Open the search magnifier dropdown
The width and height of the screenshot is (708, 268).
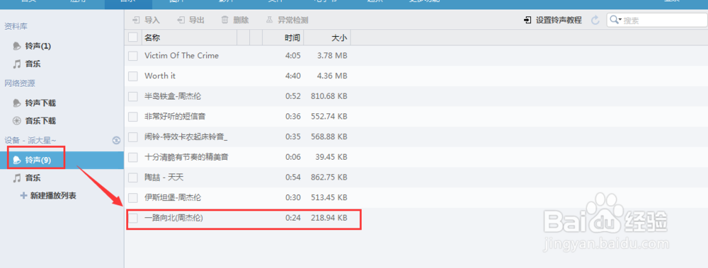pyautogui.click(x=615, y=20)
